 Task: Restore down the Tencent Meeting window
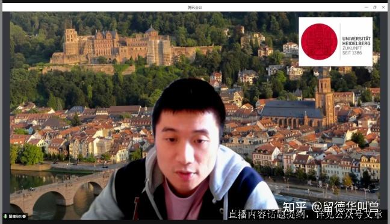[374, 7]
